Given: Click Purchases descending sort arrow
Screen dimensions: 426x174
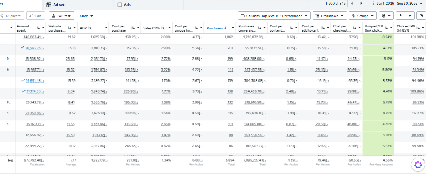Looking at the screenshot, I should [x=226, y=28].
